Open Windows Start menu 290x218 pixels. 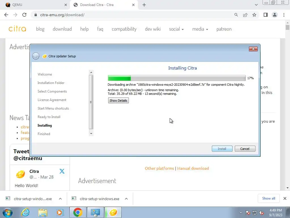[x=7, y=212]
